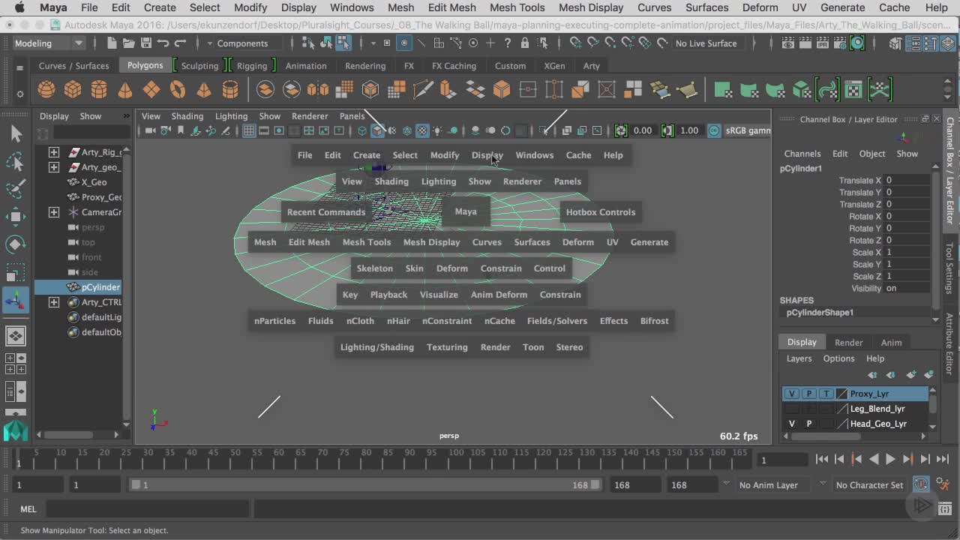The image size is (960, 540).
Task: Click the Maya center hotbox button
Action: [x=466, y=211]
